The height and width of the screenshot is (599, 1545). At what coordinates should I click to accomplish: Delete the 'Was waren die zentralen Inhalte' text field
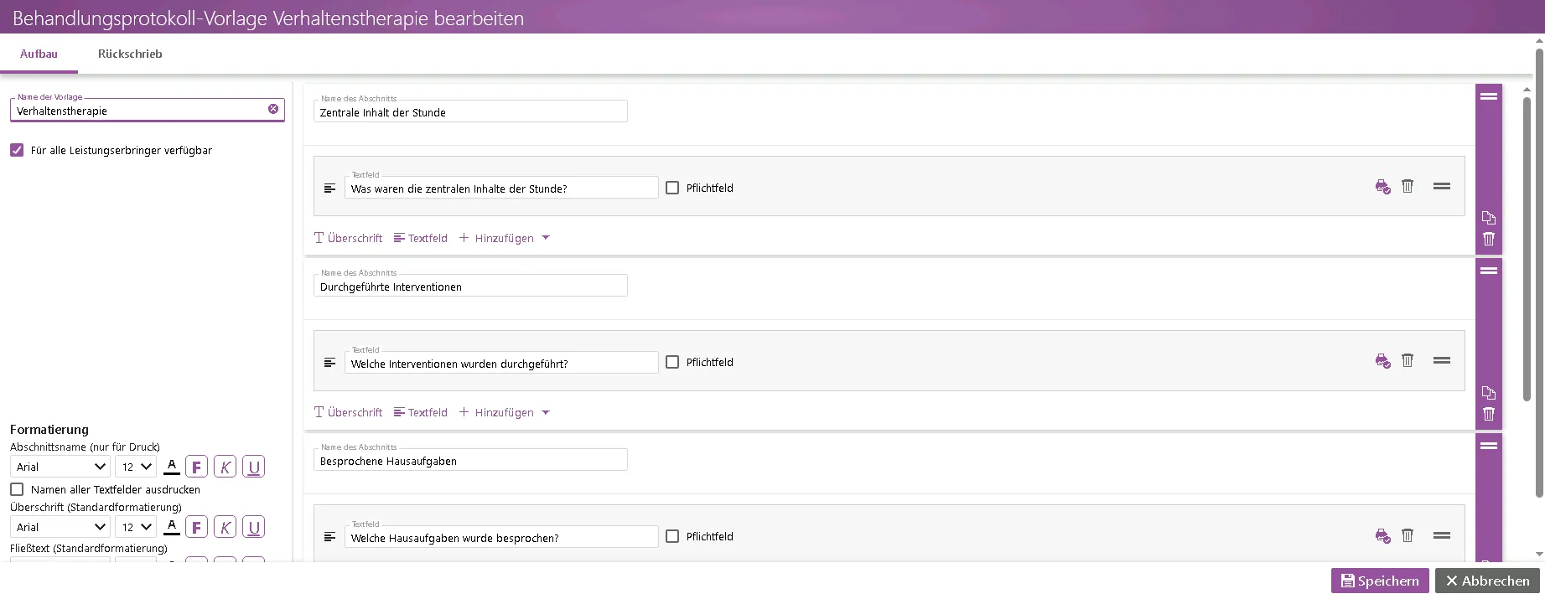click(x=1408, y=187)
